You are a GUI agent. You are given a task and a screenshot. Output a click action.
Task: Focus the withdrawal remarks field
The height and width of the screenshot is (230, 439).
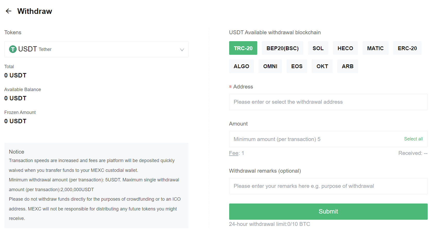pyautogui.click(x=328, y=186)
